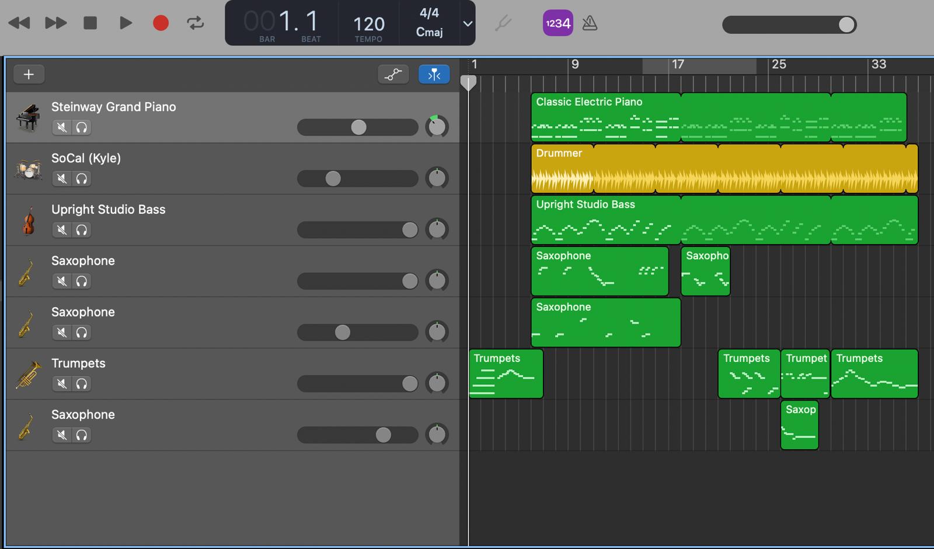Viewport: 934px width, 549px height.
Task: Open the tuner icon
Action: coord(503,23)
